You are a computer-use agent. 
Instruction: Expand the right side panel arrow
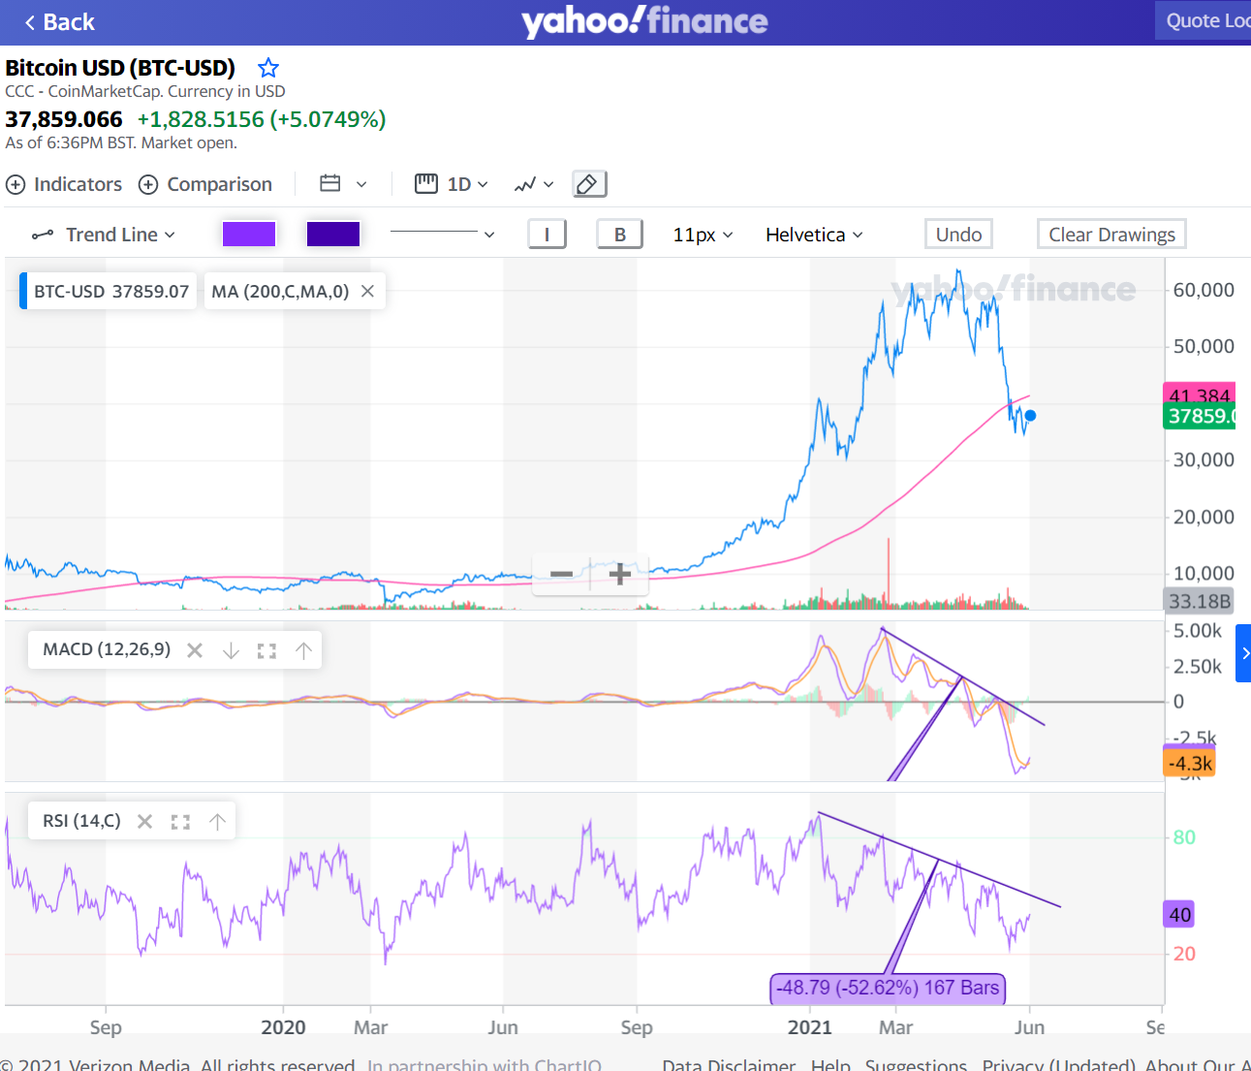(x=1244, y=653)
